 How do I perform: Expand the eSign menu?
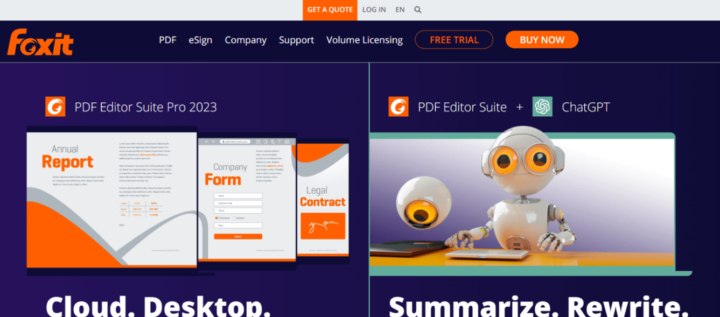point(200,40)
